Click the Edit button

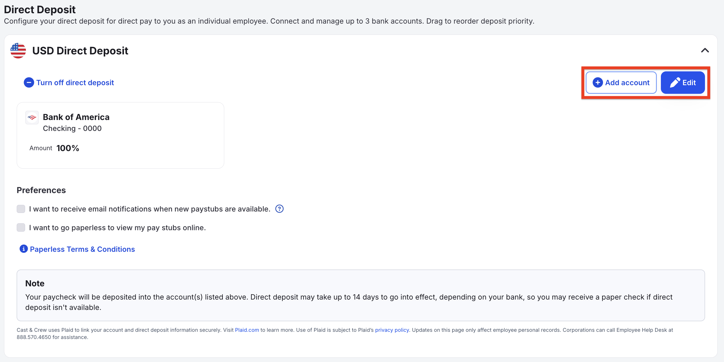click(683, 83)
